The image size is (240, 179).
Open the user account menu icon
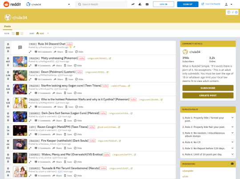pyautogui.click(x=228, y=4)
